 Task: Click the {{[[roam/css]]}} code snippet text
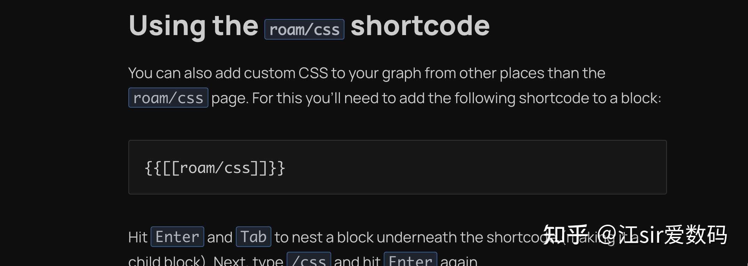point(215,168)
